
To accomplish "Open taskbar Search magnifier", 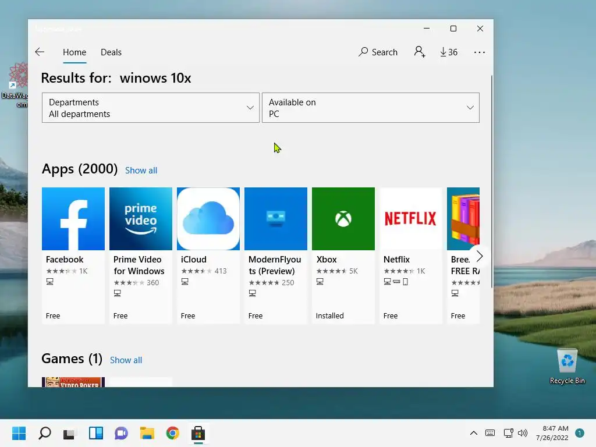I will pos(44,433).
